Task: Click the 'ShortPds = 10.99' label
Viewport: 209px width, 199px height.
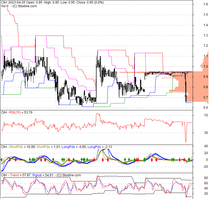Action: point(22,147)
